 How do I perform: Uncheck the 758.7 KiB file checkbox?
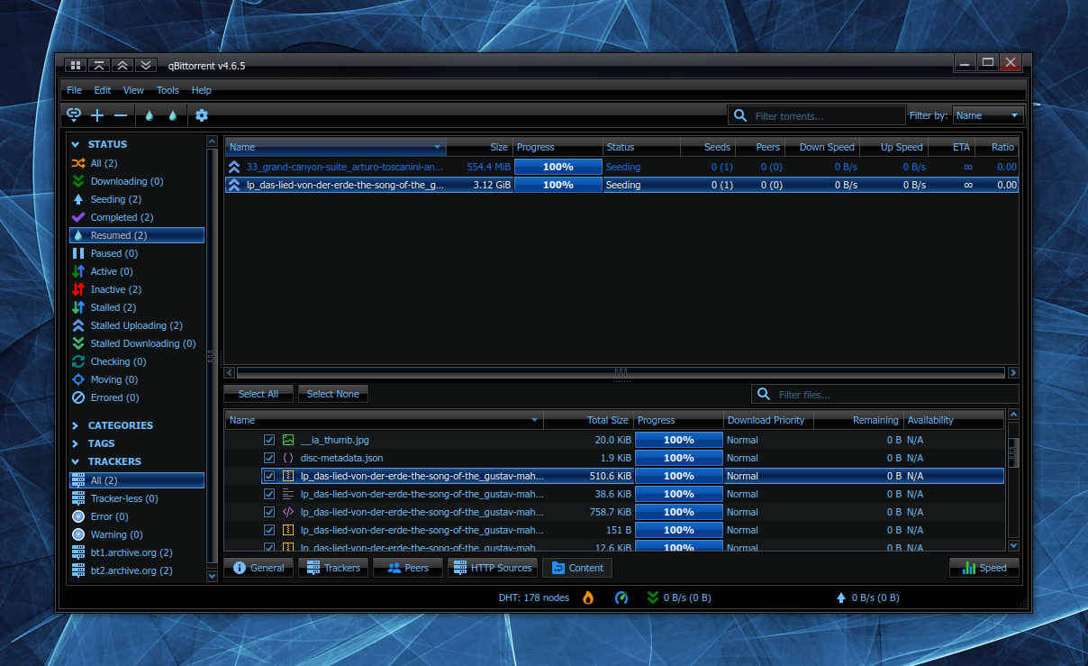pos(269,512)
